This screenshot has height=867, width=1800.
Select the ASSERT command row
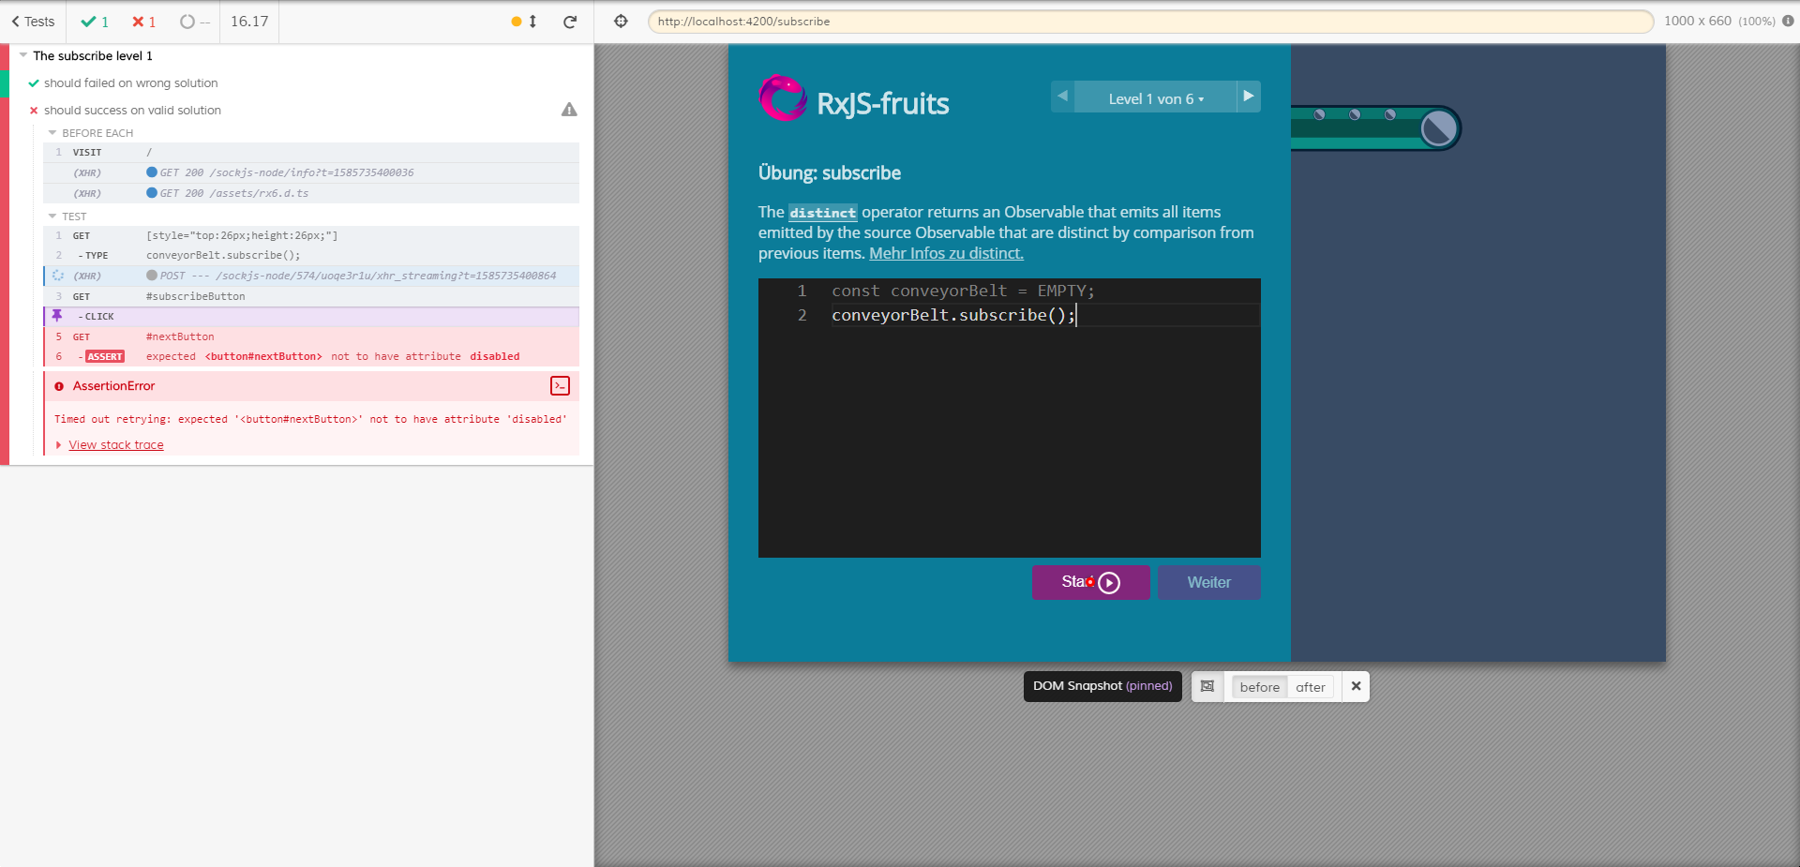tap(311, 356)
